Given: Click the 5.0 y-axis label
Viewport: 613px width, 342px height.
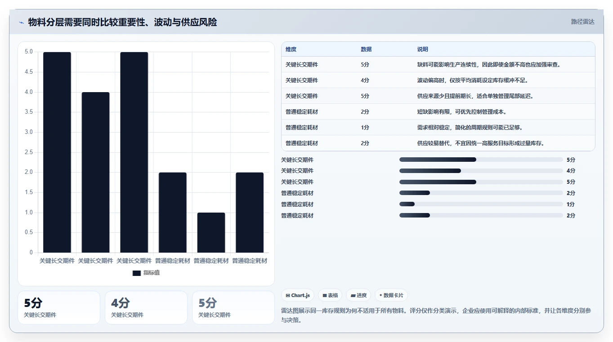Looking at the screenshot, I should click(x=29, y=52).
